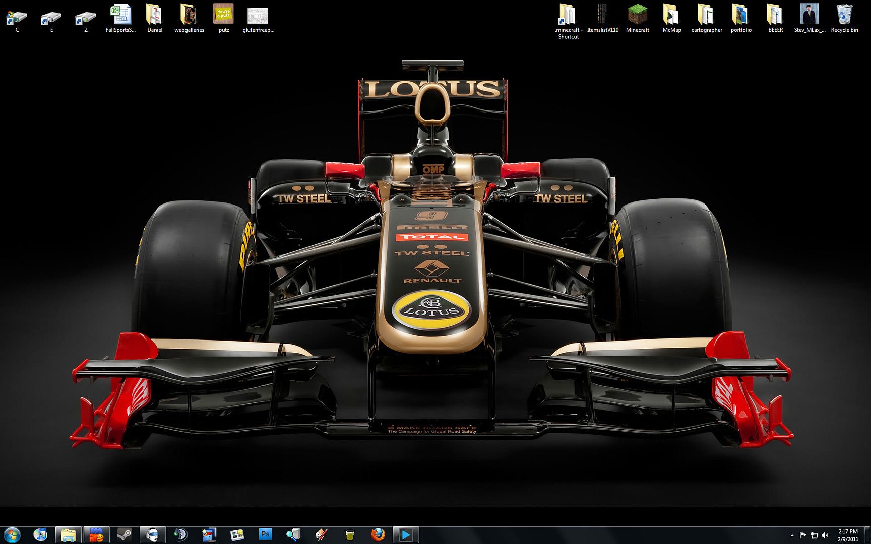Click the Show Desktop button
Image resolution: width=871 pixels, height=544 pixels.
867,535
